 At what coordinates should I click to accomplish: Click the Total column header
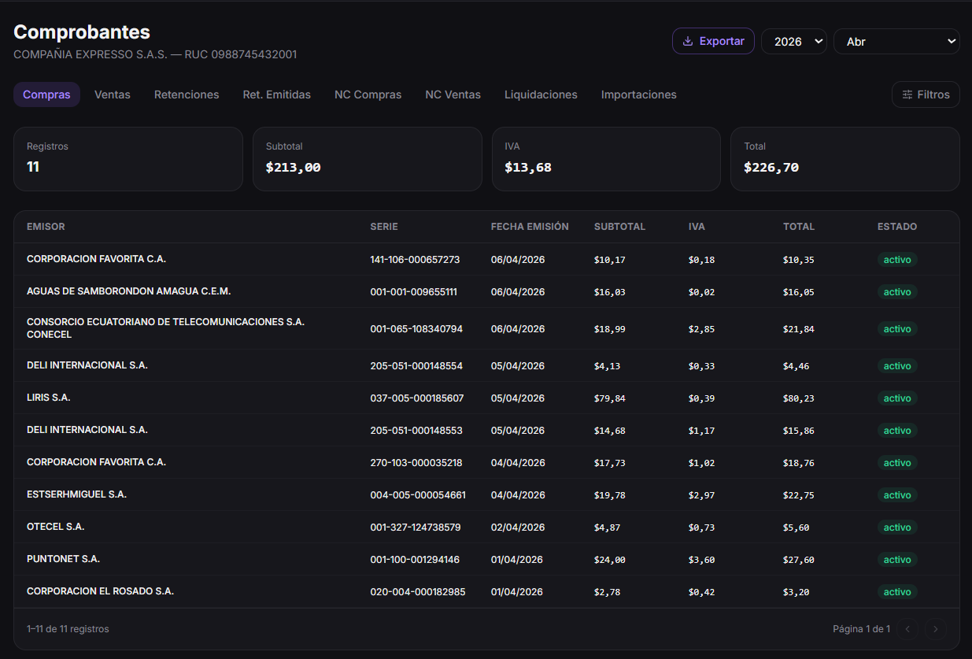pos(798,227)
